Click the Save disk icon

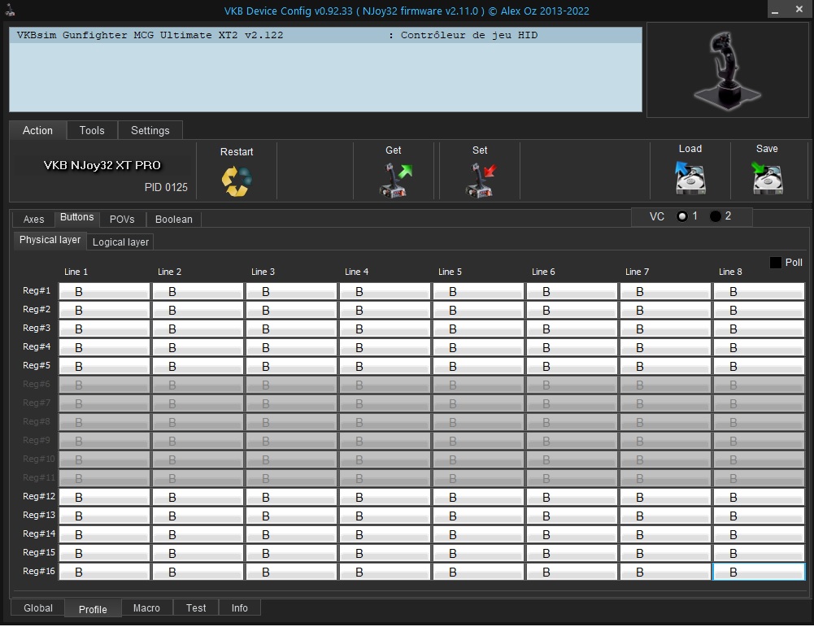[768, 177]
